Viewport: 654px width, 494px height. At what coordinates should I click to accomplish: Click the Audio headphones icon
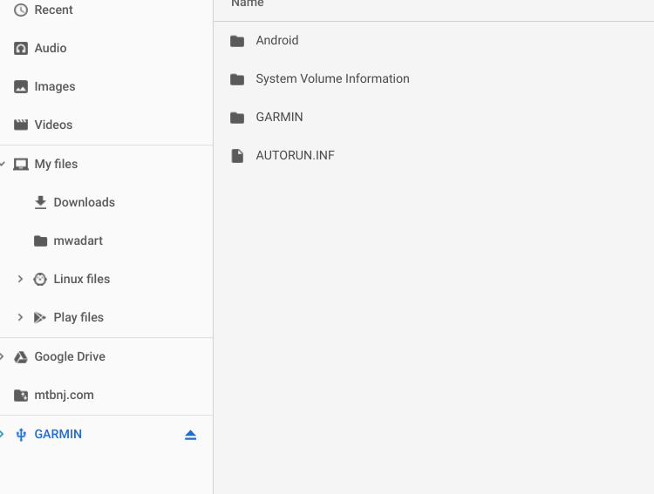(x=21, y=49)
